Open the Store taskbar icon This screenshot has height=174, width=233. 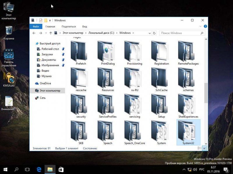point(61,169)
